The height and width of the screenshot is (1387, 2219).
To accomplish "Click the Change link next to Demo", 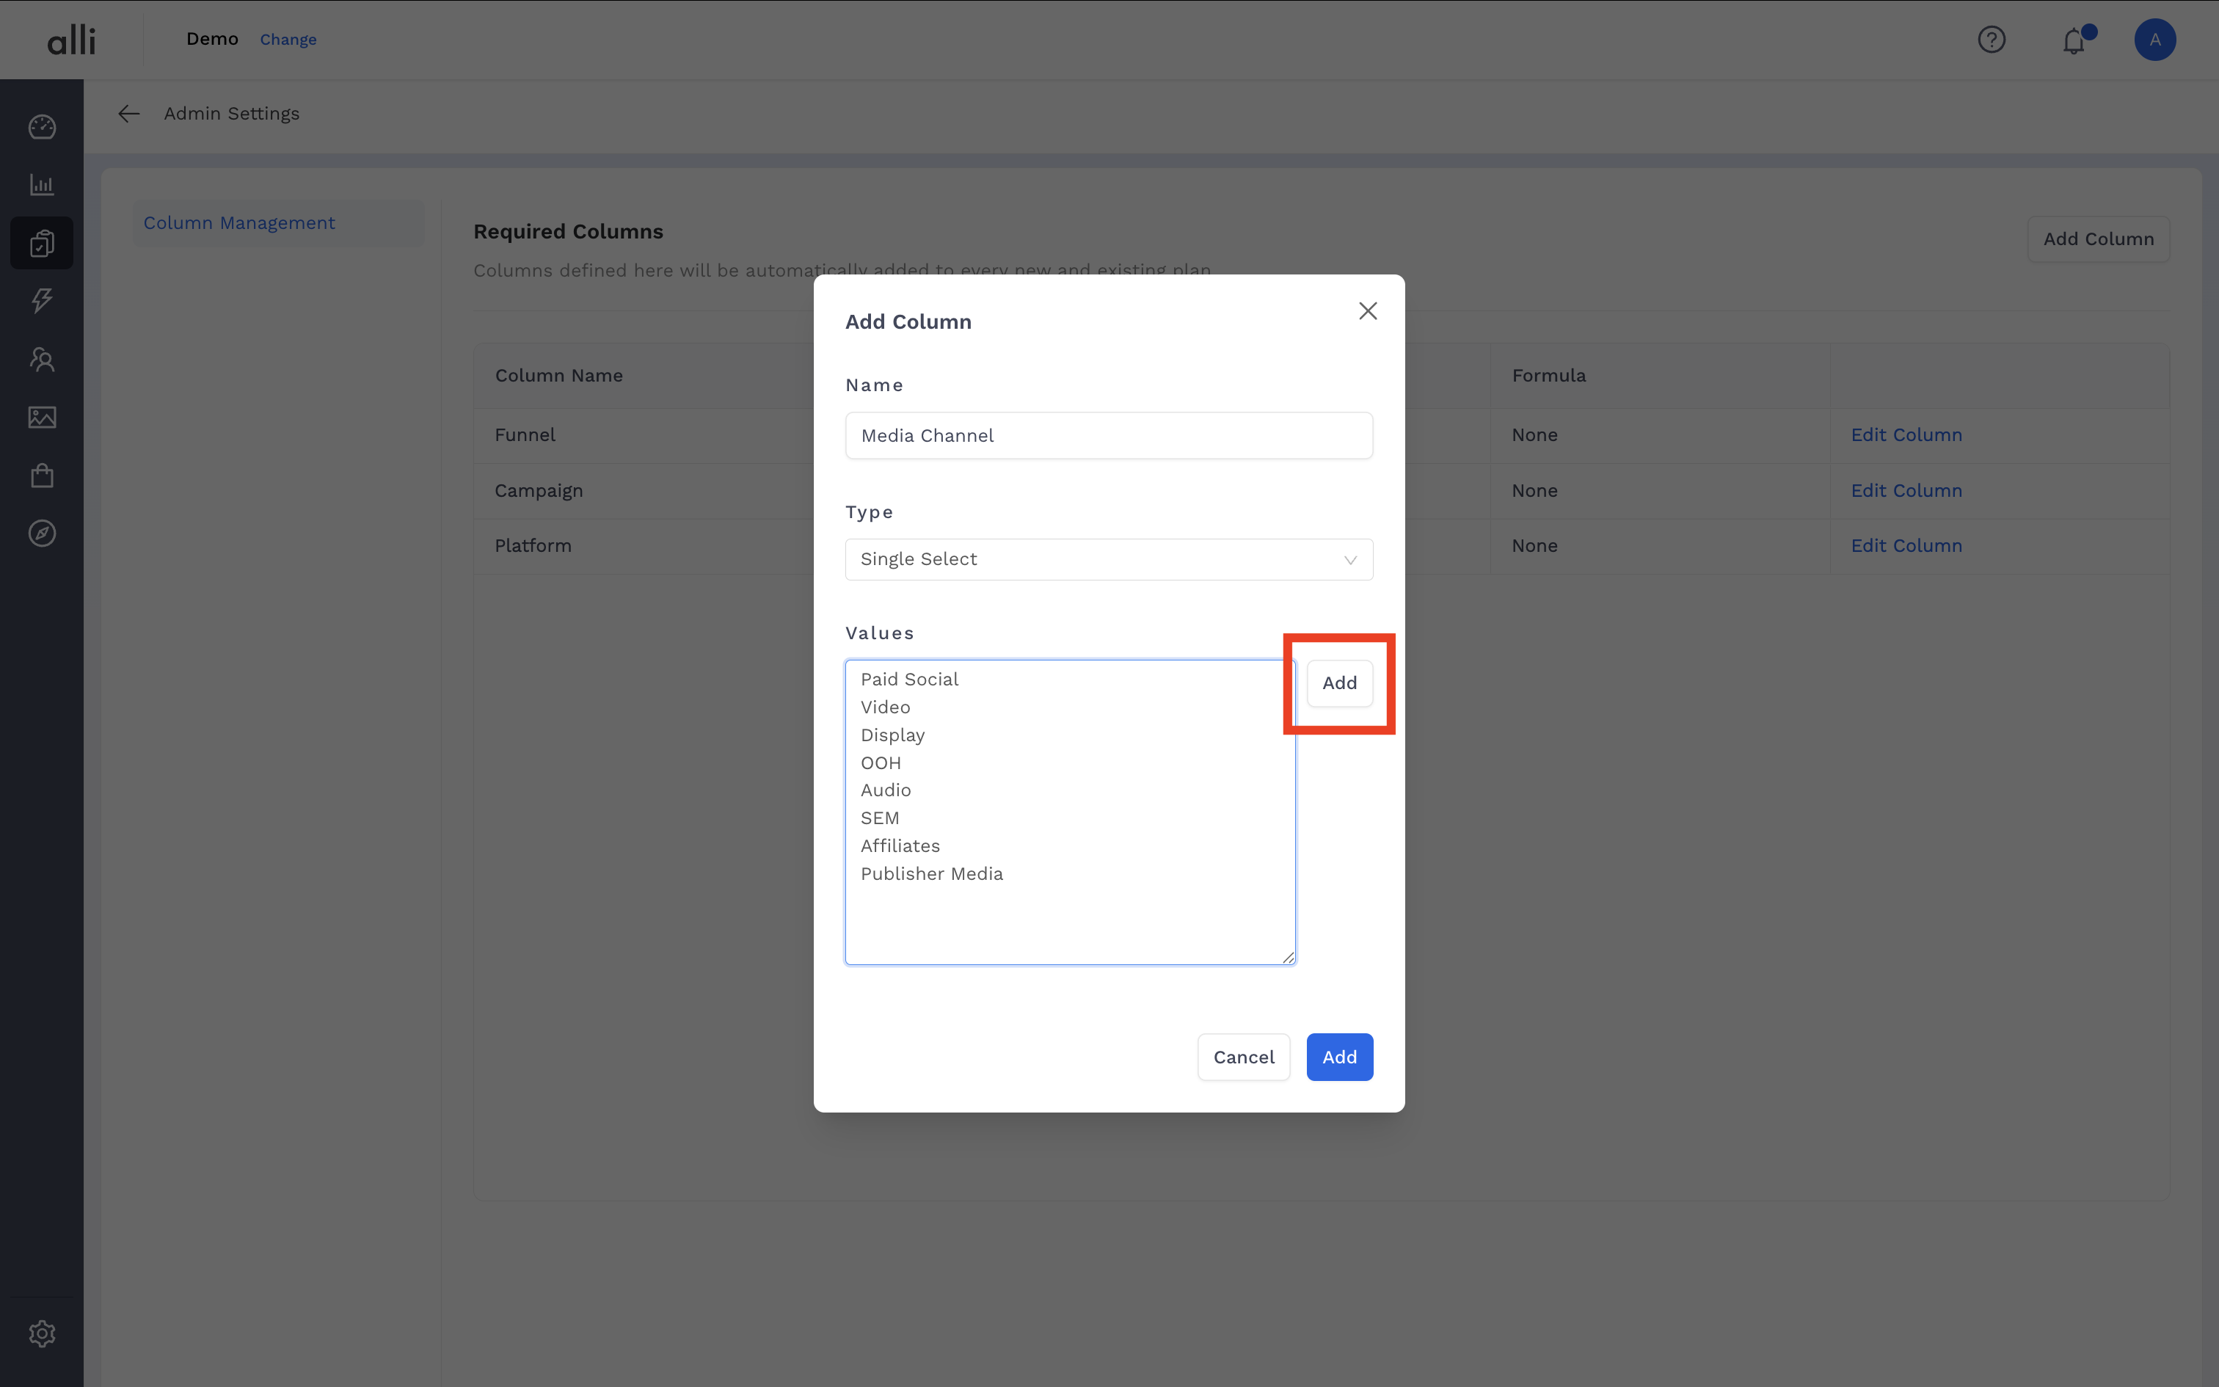I will (x=288, y=40).
